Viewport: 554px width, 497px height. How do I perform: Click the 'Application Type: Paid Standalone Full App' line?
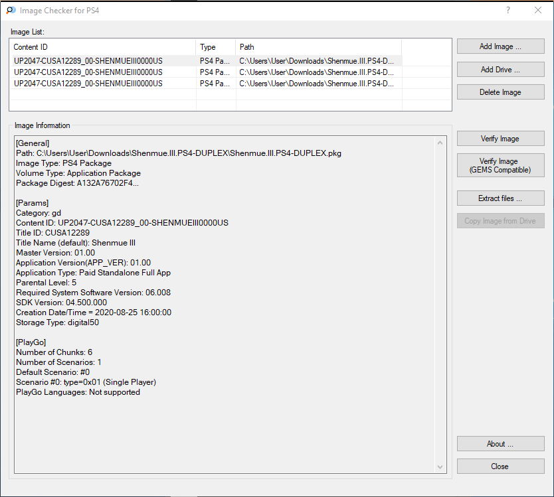tap(93, 273)
